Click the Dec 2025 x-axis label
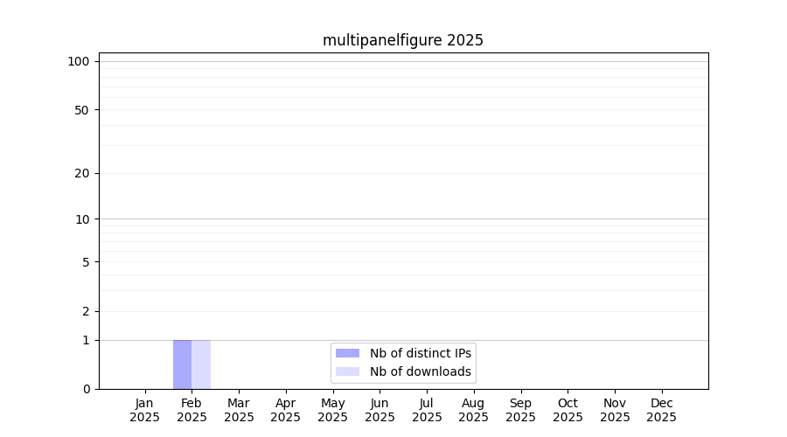Image resolution: width=787 pixels, height=437 pixels. click(662, 410)
